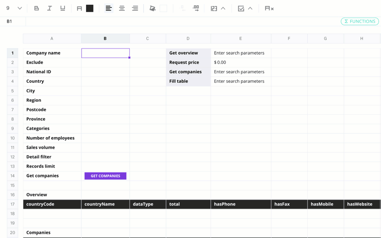The image size is (381, 238).
Task: Select the 'Detail filter' cell
Action: click(x=52, y=157)
